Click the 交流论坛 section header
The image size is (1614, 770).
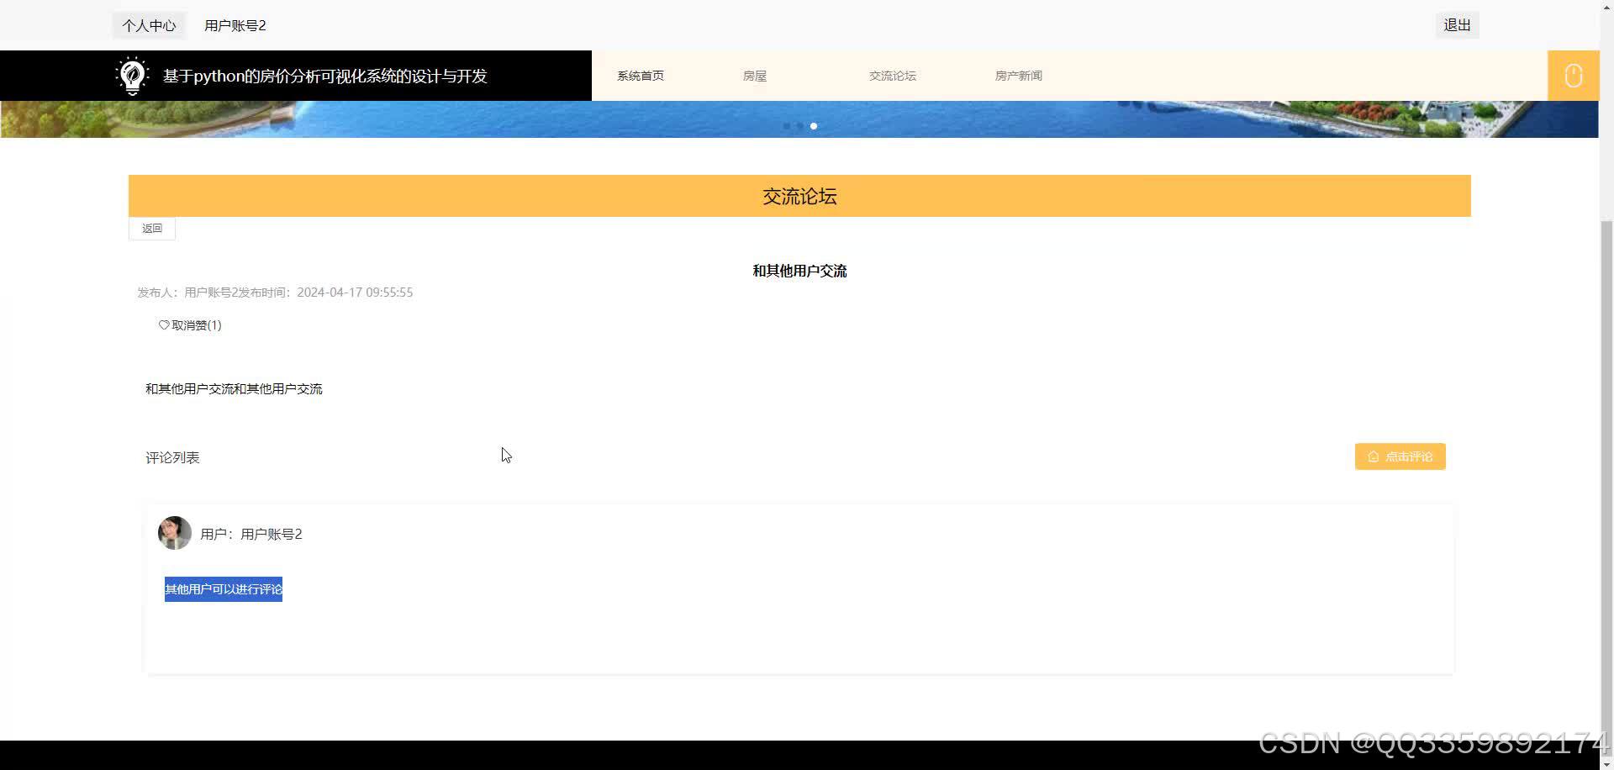pyautogui.click(x=799, y=196)
